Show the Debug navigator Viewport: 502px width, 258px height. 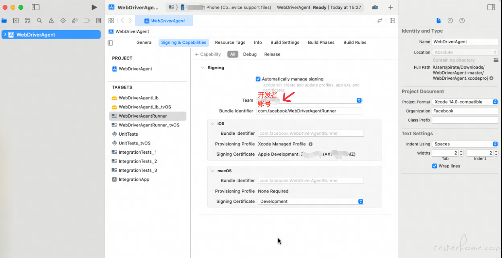(x=75, y=21)
